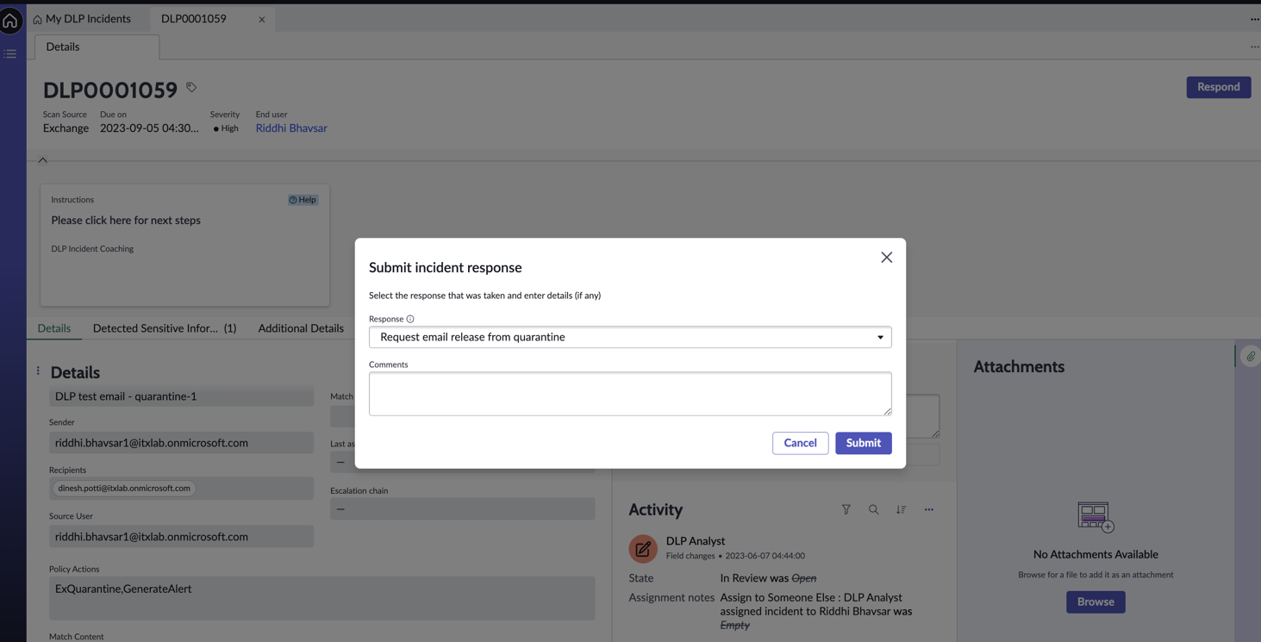Viewport: 1261px width, 642px height.
Task: Click the Help badge in Instructions card
Action: (x=303, y=200)
